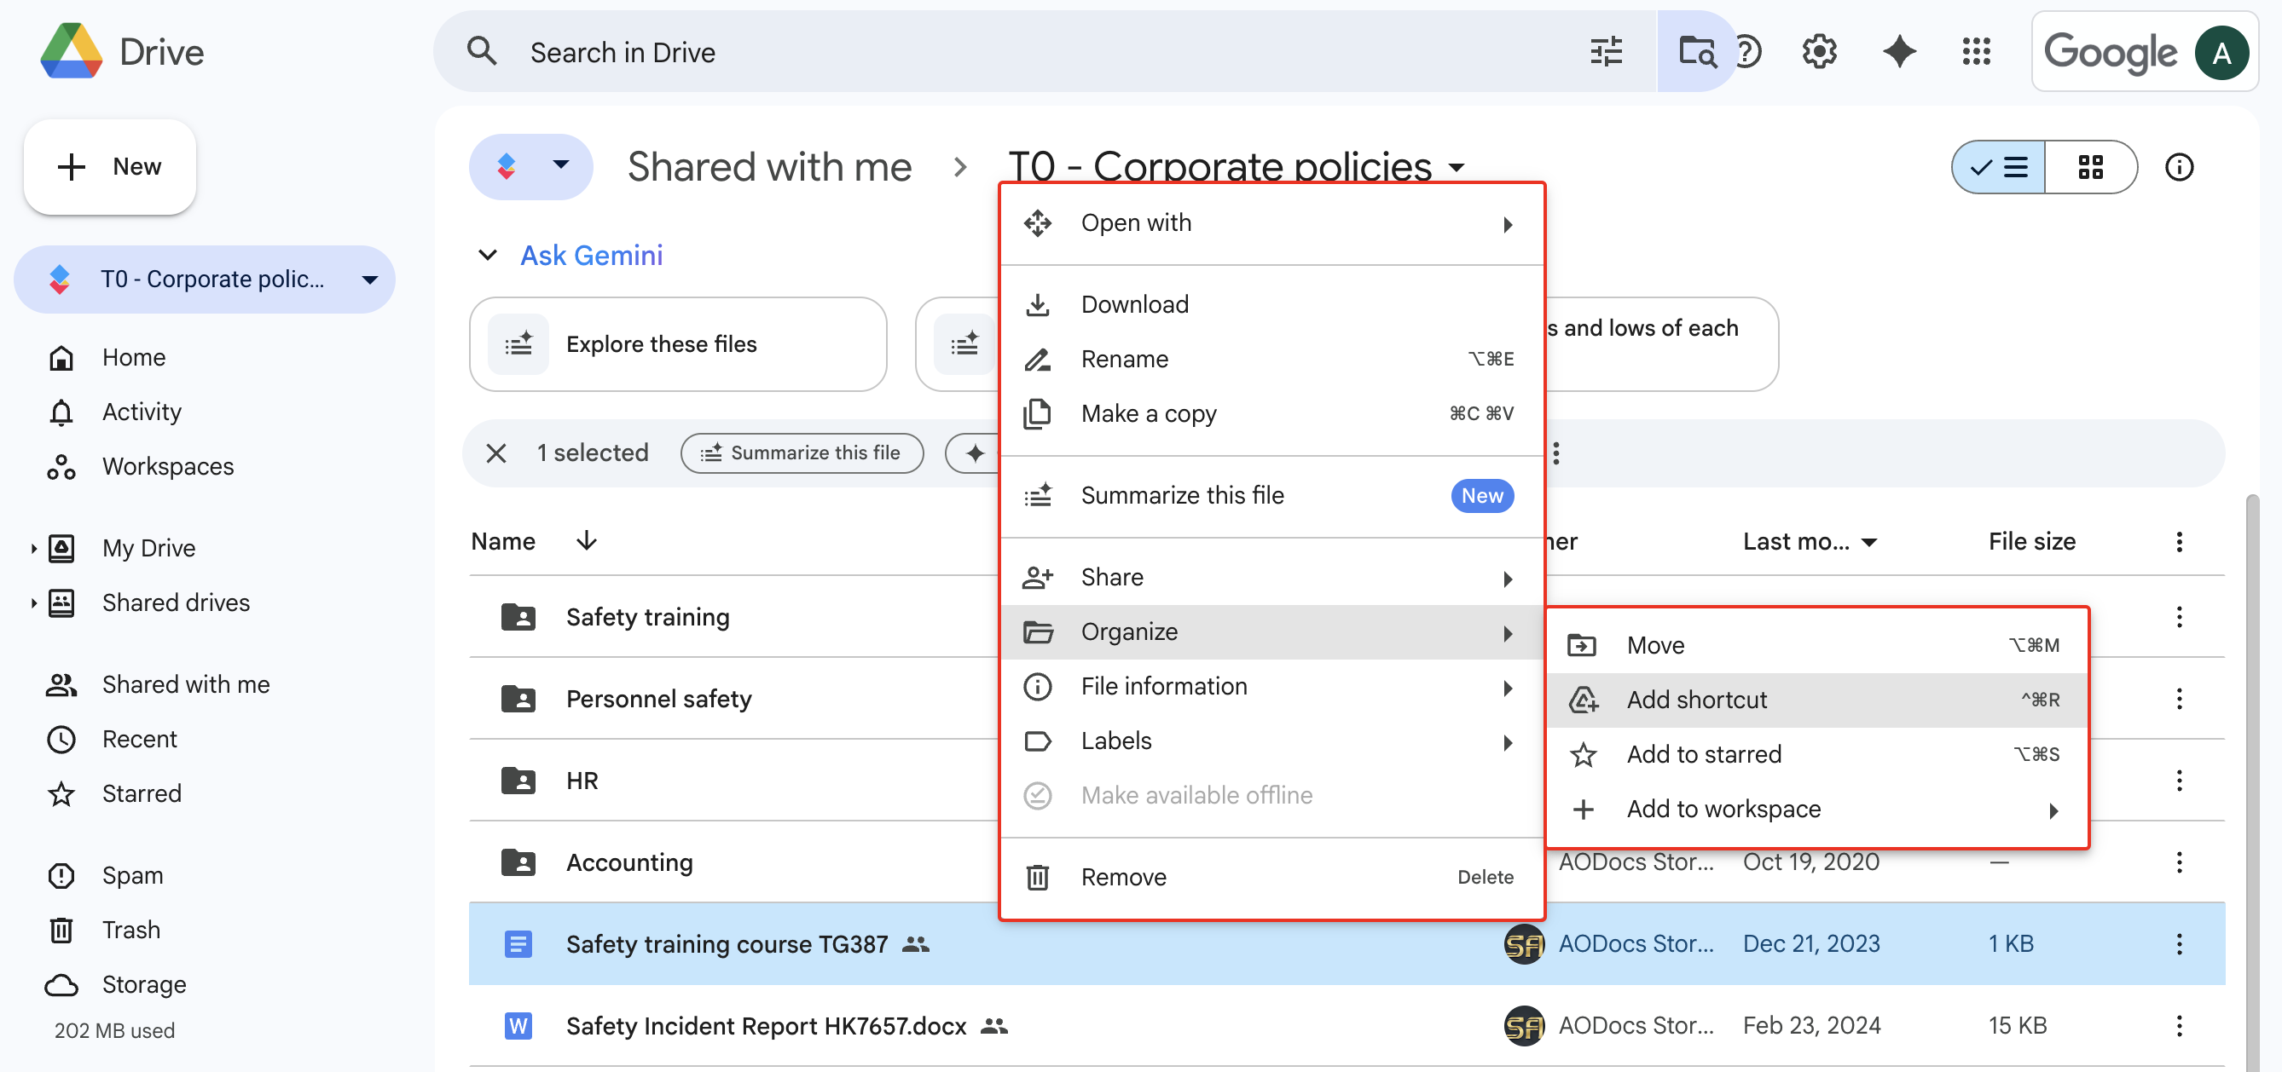Screen dimensions: 2282x1072
Task: Open Drive settings gear
Action: click(1819, 51)
